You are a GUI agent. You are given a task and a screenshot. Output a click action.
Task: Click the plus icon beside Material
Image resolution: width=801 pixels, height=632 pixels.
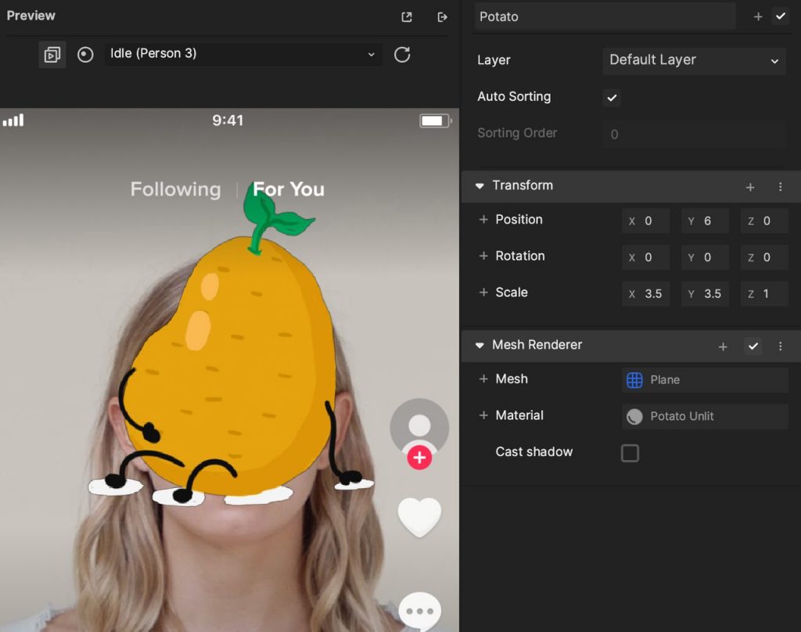(483, 415)
